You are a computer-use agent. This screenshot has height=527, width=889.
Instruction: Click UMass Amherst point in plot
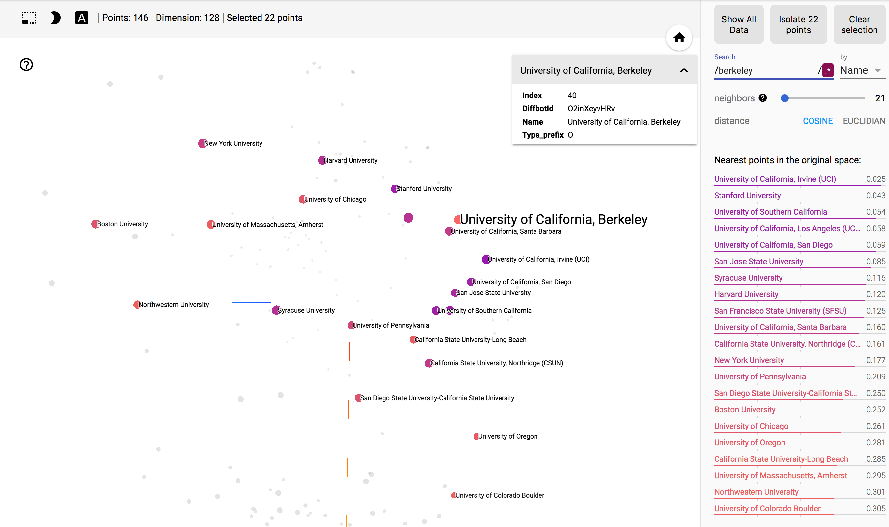pyautogui.click(x=211, y=224)
